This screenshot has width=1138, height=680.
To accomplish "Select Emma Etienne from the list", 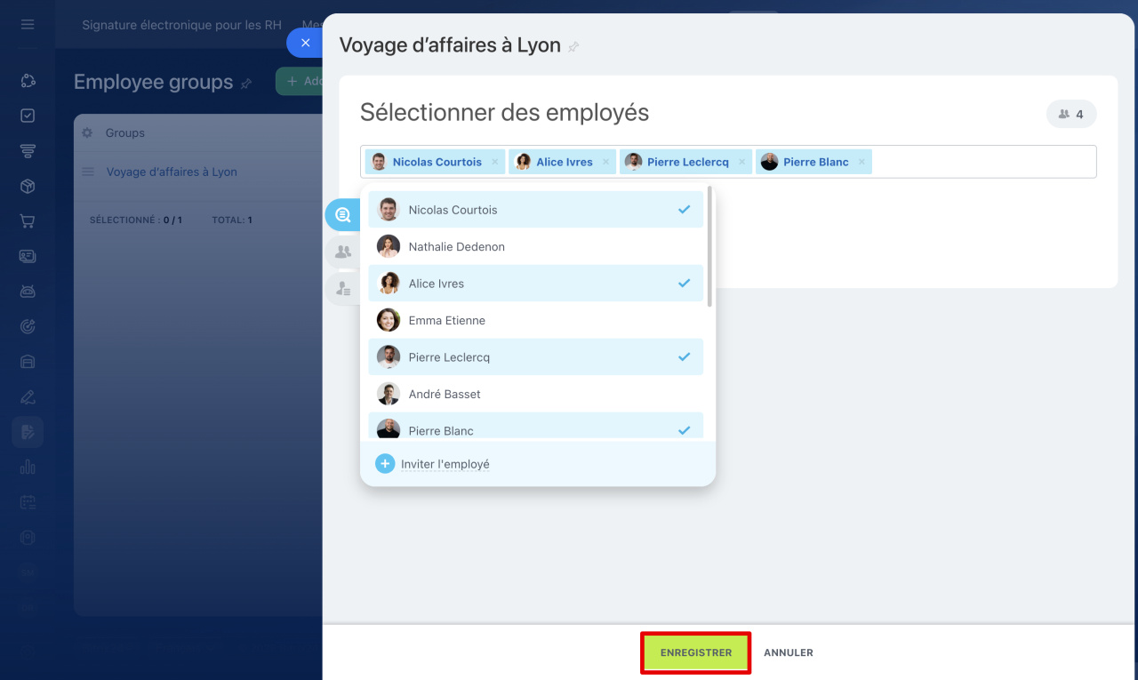I will (x=535, y=320).
